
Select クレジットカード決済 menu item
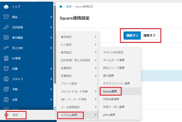[78, 91]
